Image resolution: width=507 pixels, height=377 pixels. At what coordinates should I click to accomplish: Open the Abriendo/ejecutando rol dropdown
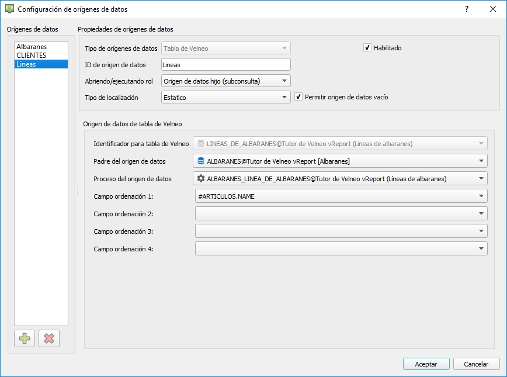[225, 81]
